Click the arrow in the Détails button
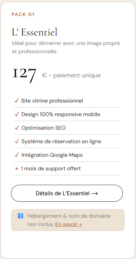Screen dimensions: 136x259 tap(95, 193)
